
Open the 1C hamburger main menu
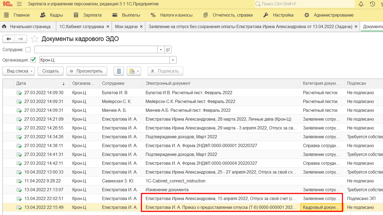pyautogui.click(x=19, y=4)
